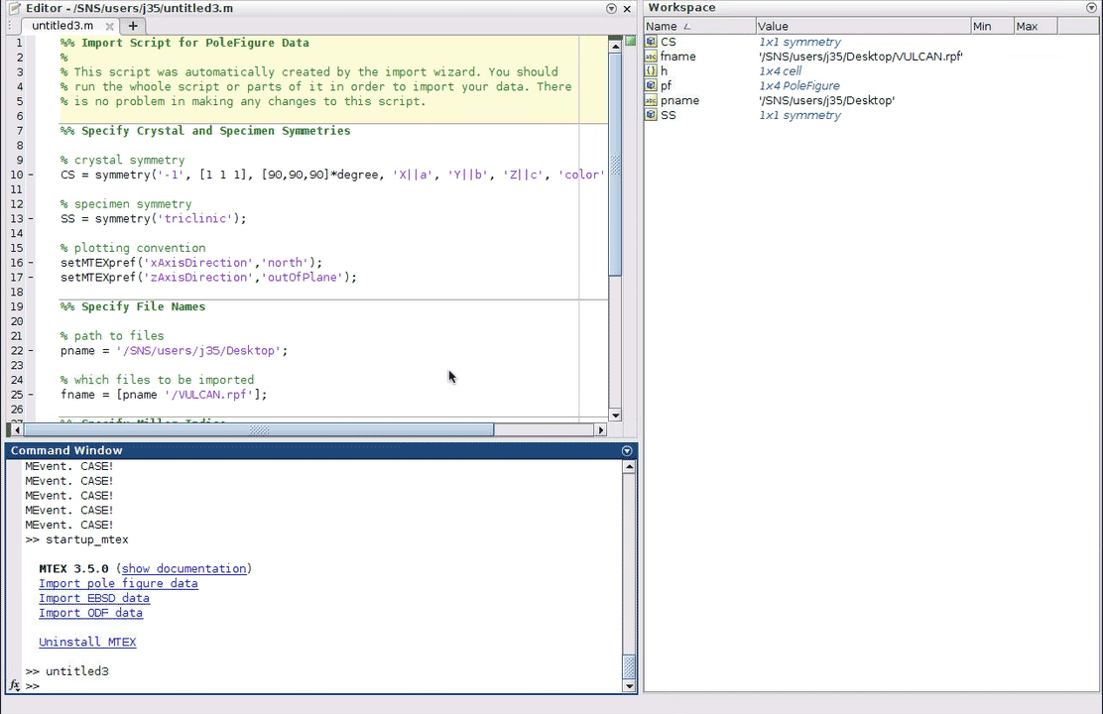Expand Command Window actions menu
The height and width of the screenshot is (714, 1103).
[x=627, y=451]
